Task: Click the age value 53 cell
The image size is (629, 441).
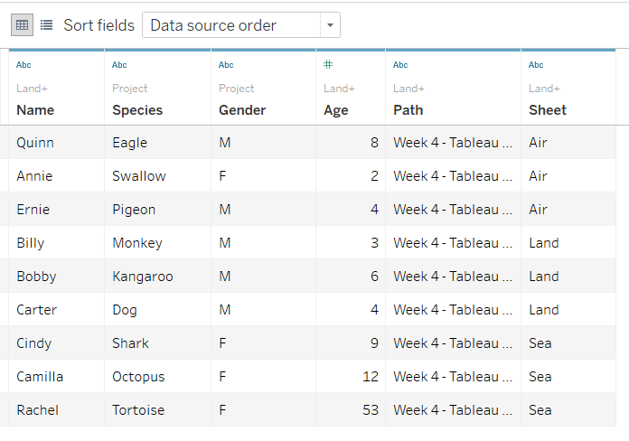Action: click(x=367, y=410)
